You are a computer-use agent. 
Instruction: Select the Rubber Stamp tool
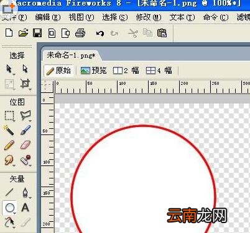(25, 160)
